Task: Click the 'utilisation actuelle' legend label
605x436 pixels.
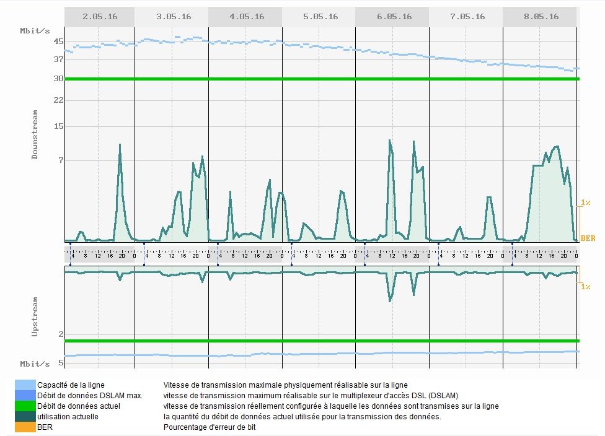Action: (x=68, y=417)
